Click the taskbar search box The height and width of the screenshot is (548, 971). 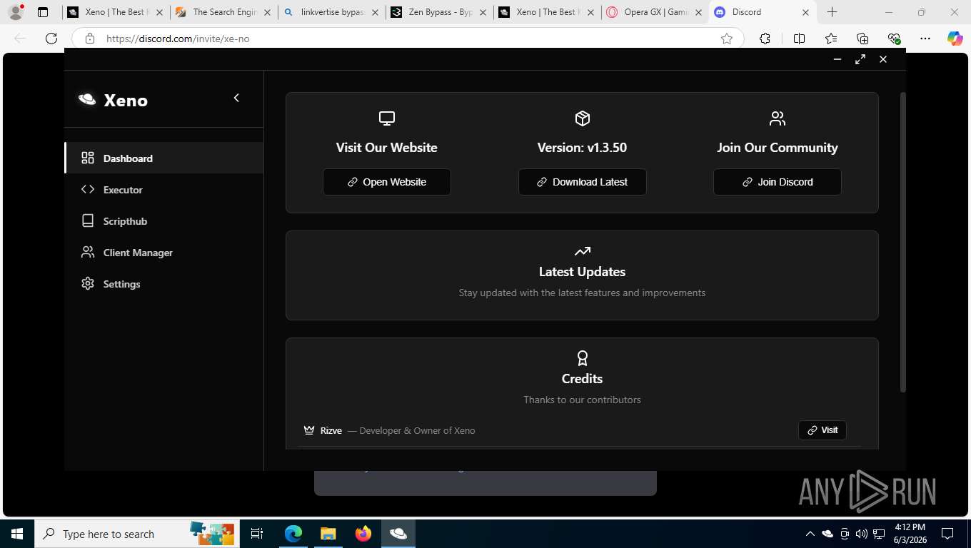[137, 534]
